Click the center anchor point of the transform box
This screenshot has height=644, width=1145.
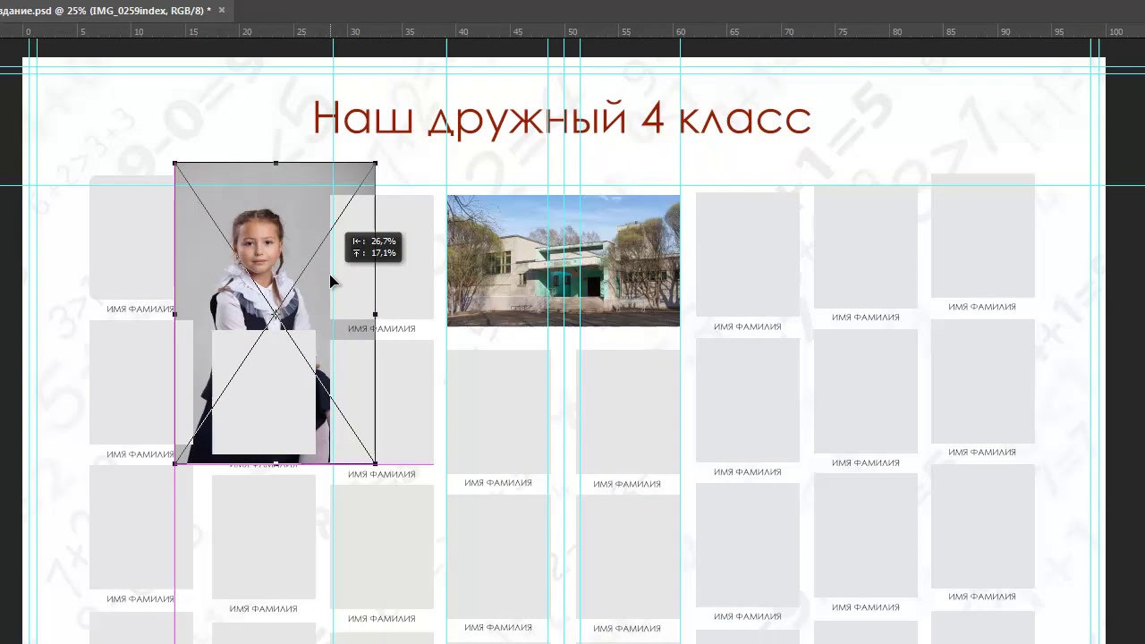(275, 313)
